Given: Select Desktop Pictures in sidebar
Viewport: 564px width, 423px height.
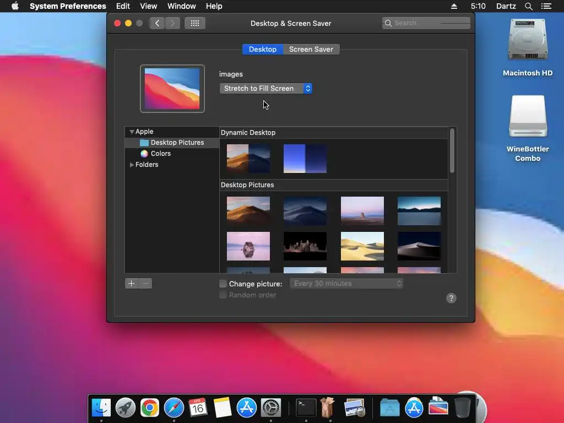Looking at the screenshot, I should click(x=172, y=143).
